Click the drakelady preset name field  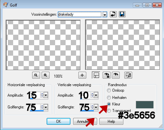pos(80,14)
